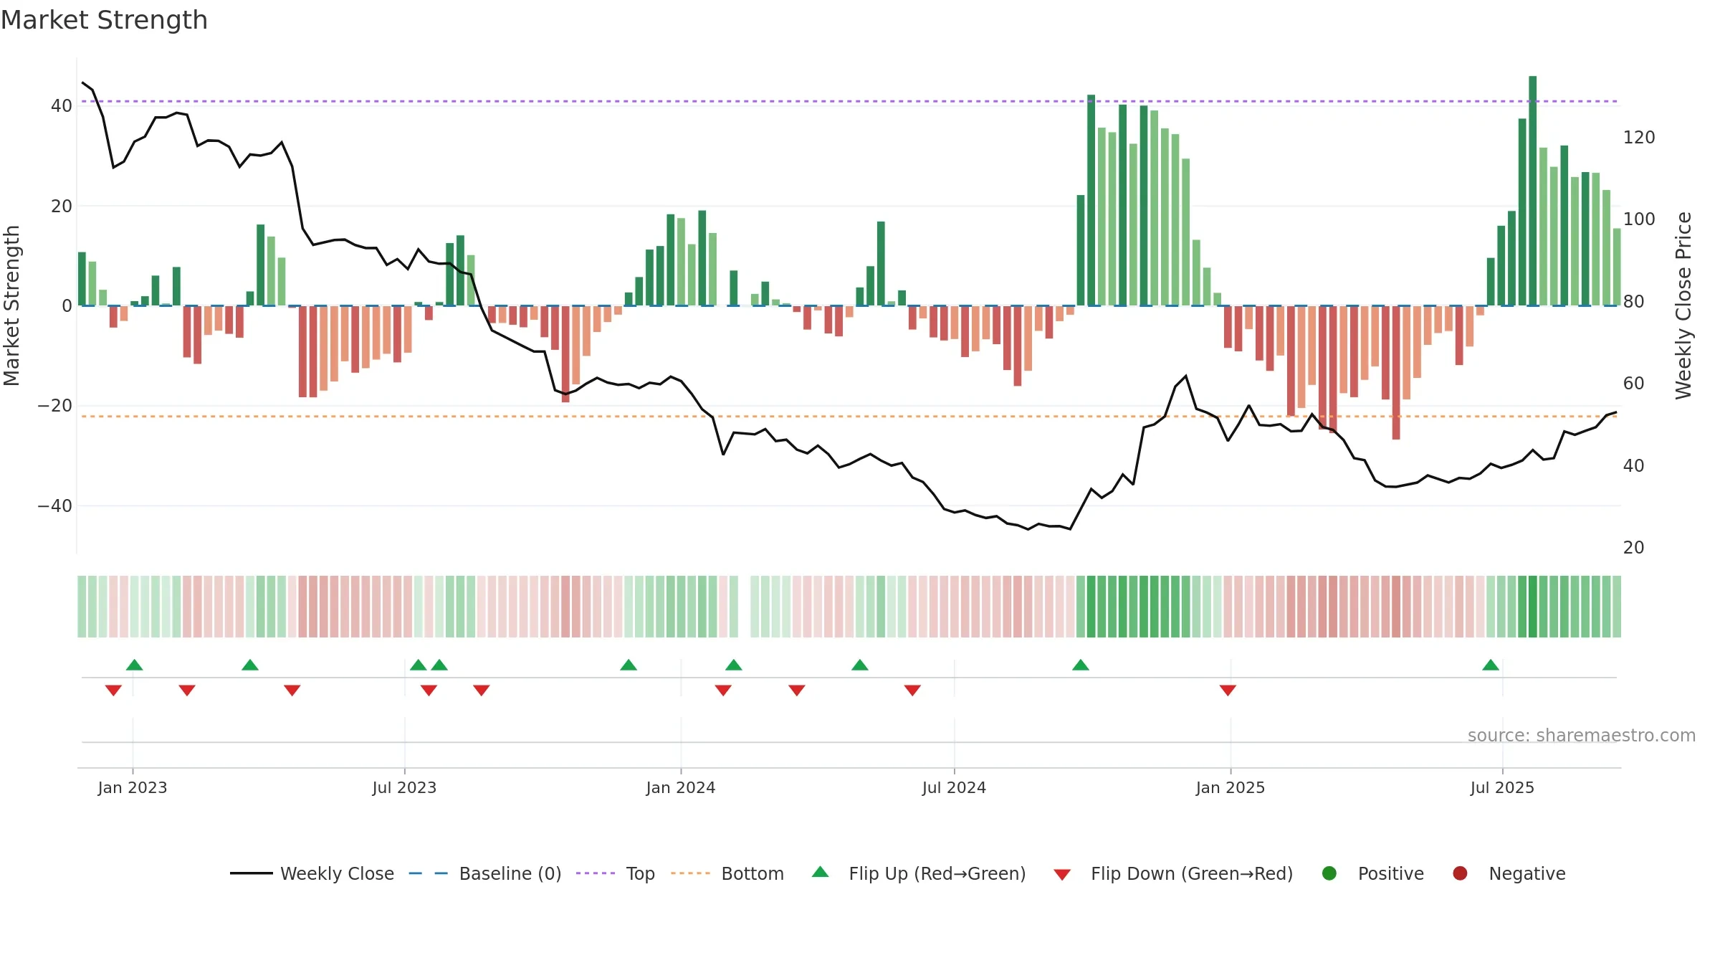This screenshot has height=968, width=1720.
Task: Toggle the Bottom legend label
Action: [x=752, y=873]
